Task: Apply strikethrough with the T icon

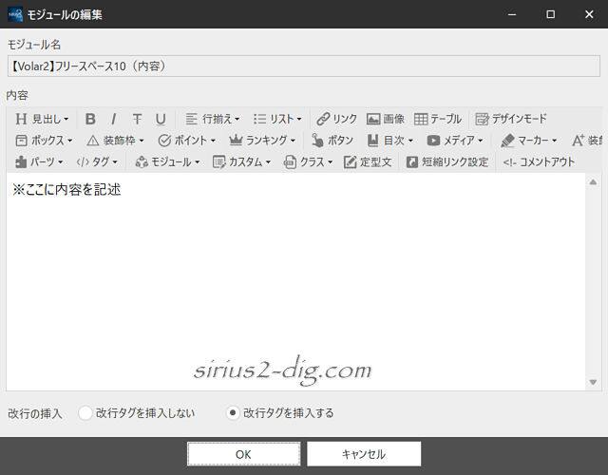Action: point(137,119)
